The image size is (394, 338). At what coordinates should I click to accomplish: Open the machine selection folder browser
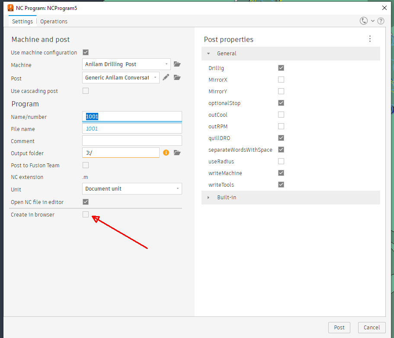177,64
